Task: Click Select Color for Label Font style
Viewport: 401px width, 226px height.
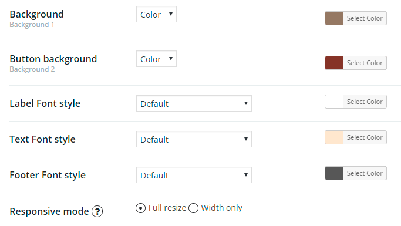Action: point(365,102)
